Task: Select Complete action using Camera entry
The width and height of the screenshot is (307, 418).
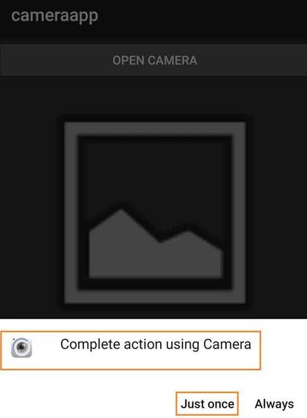Action: tap(130, 351)
